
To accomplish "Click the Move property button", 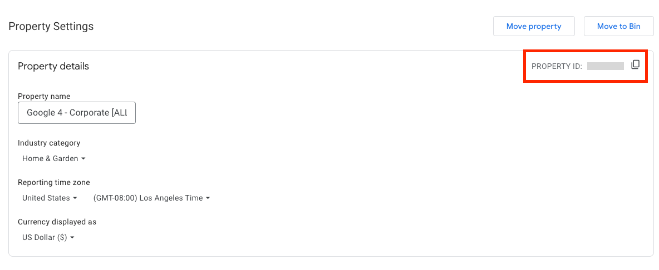I will pyautogui.click(x=534, y=27).
